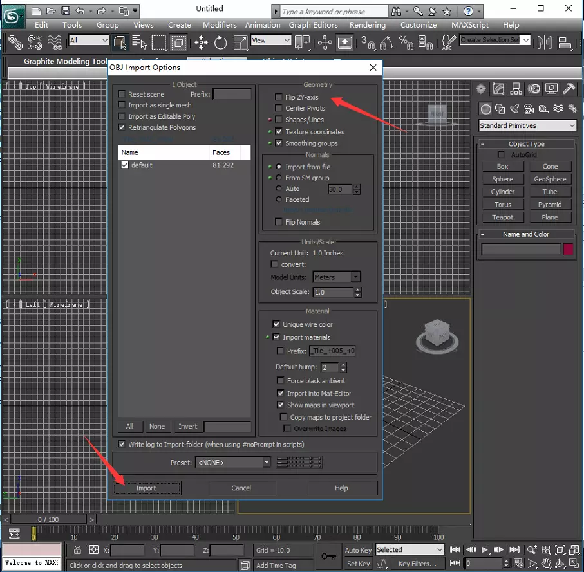The image size is (584, 572).
Task: Open the Modify command panel tab
Action: click(x=498, y=89)
